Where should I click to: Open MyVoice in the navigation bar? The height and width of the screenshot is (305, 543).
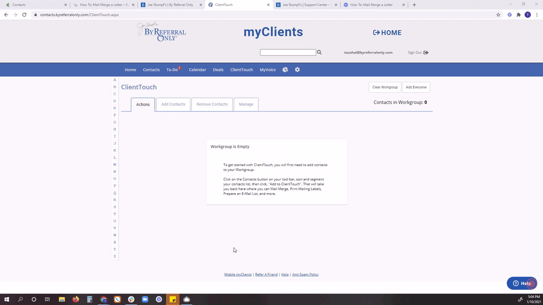(268, 69)
